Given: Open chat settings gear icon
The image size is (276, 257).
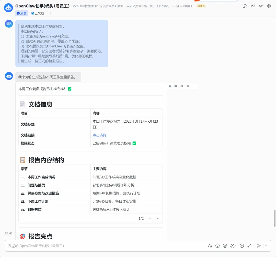Looking at the screenshot, I should click(x=269, y=6).
